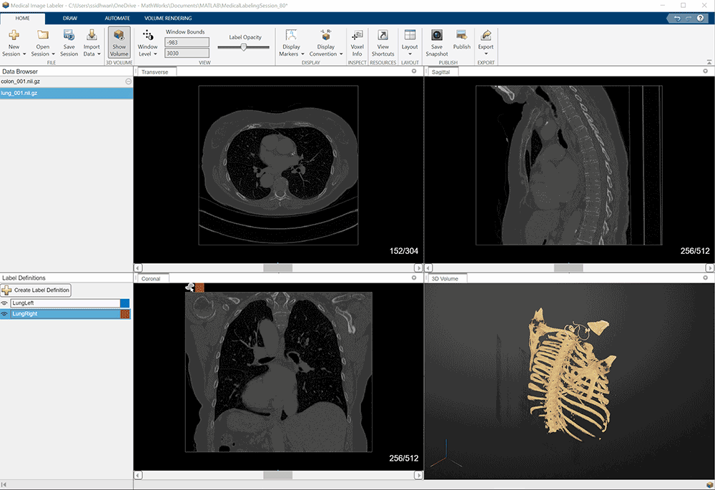Click the Publish icon
The height and width of the screenshot is (490, 715).
(461, 35)
